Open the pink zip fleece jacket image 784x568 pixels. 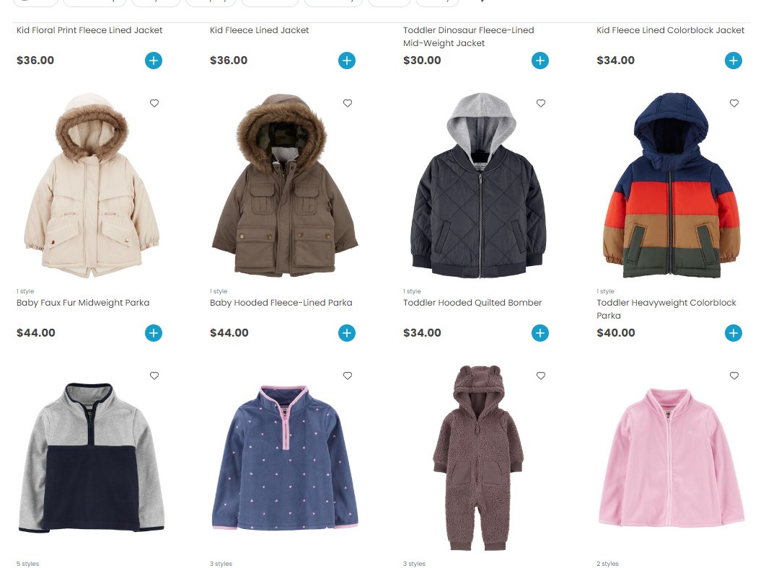671,458
